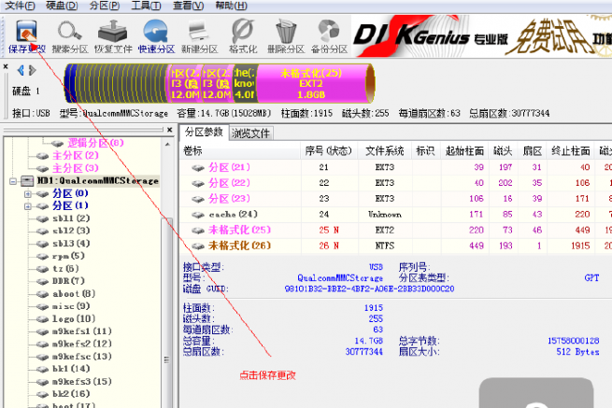
Task: Select aboot(8) in the partition tree
Action: coord(74,294)
